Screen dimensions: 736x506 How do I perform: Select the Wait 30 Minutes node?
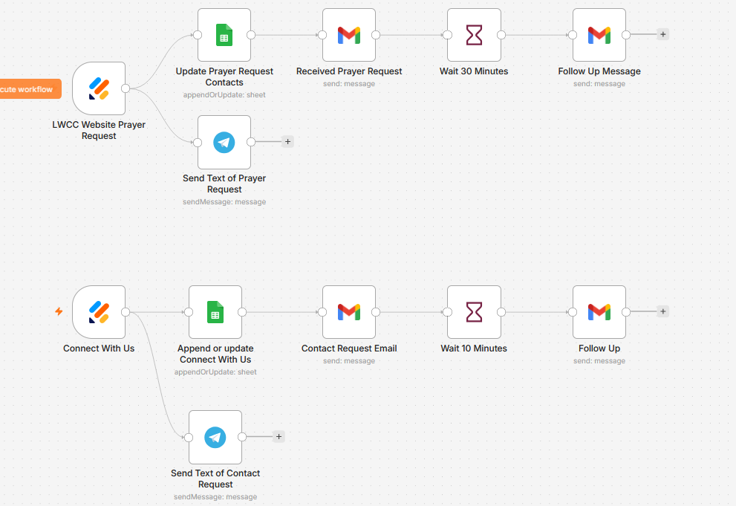[474, 35]
